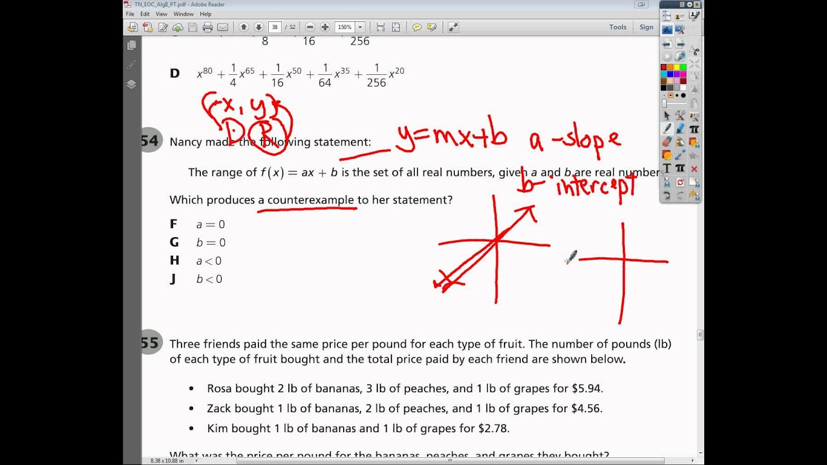
Task: Click the red X delete icon in palette
Action: coord(694,169)
